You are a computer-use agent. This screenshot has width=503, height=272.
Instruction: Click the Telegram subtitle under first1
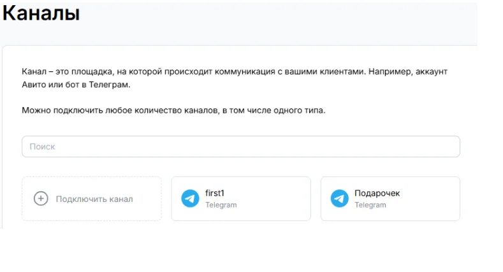(x=221, y=205)
